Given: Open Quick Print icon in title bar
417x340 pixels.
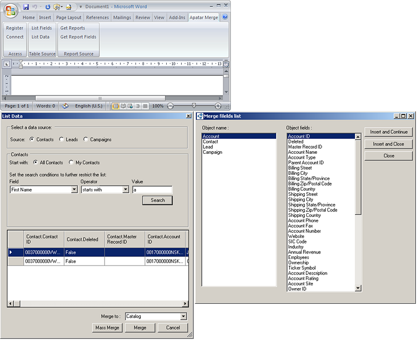Looking at the screenshot, I should tap(69, 6).
